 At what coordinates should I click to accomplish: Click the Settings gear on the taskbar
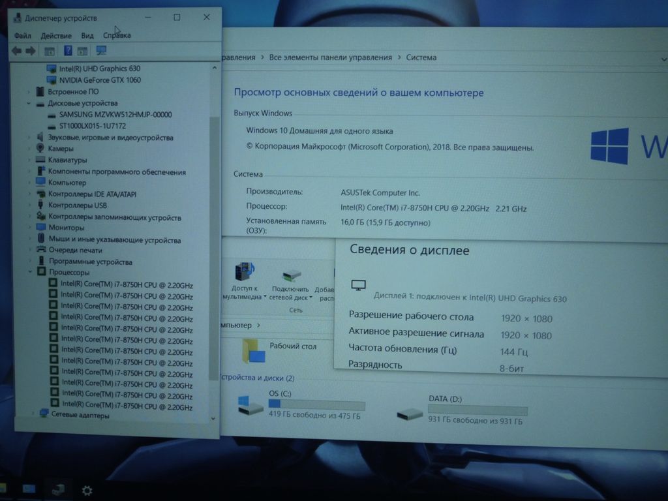pos(87,490)
